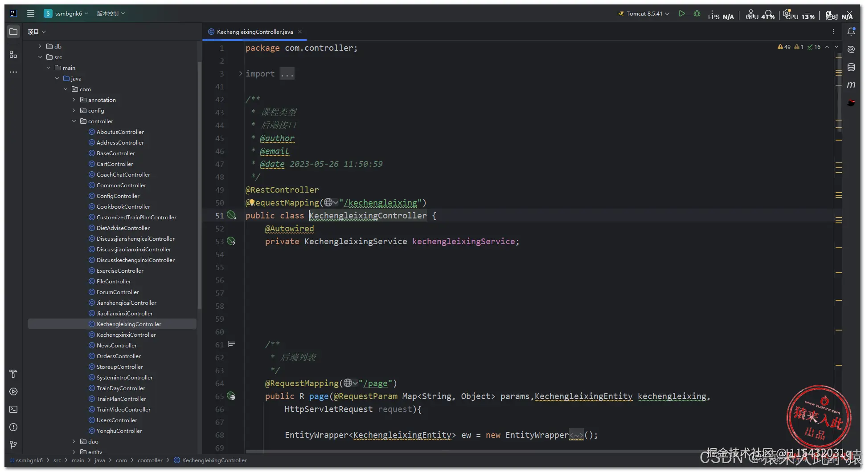Open editor tab options menu
Image resolution: width=865 pixels, height=472 pixels.
point(833,32)
